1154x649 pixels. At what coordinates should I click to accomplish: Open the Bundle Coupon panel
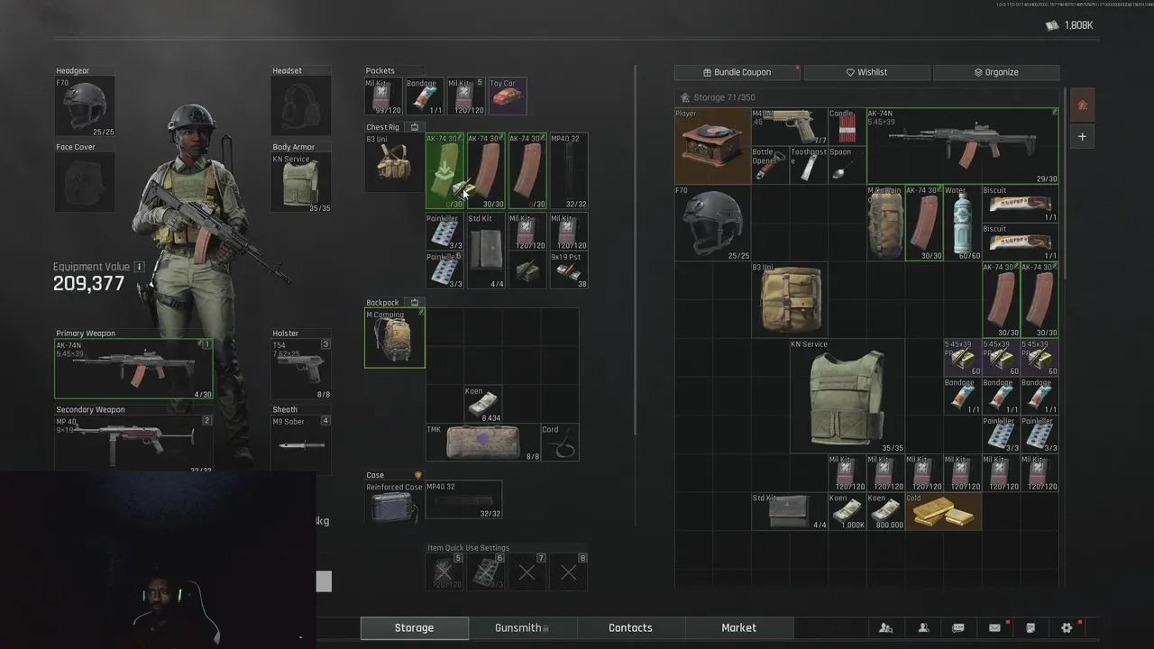coord(737,72)
